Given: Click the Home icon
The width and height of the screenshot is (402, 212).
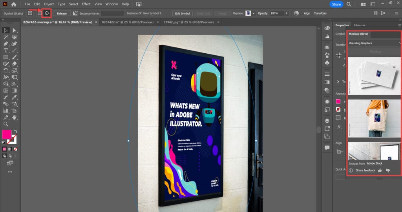Looking at the screenshot, I should (x=14, y=4).
